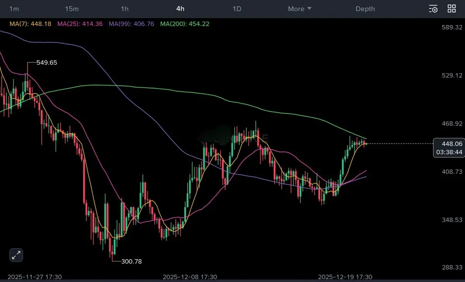Screen dimensions: 465x282
Task: Open the four-square layout grid icon
Action: click(x=452, y=9)
